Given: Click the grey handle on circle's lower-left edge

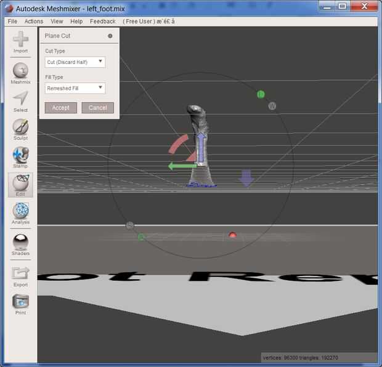Looking at the screenshot, I should click(x=130, y=225).
